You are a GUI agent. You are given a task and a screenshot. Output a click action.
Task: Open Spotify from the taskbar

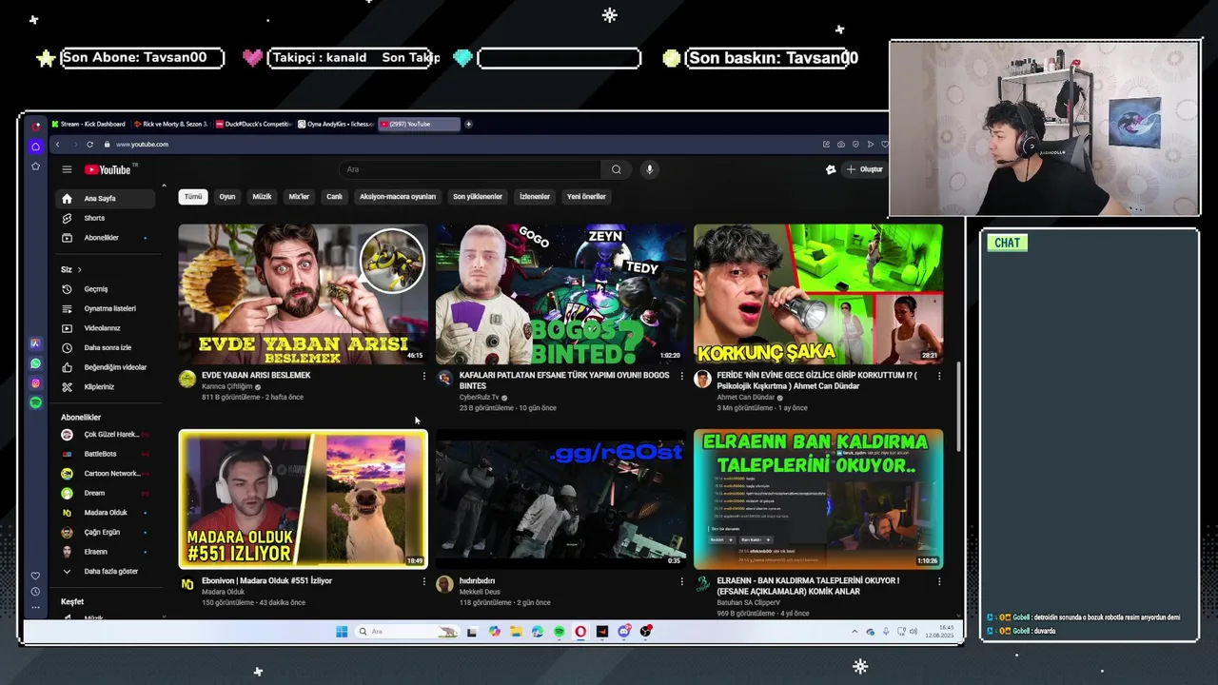[559, 632]
